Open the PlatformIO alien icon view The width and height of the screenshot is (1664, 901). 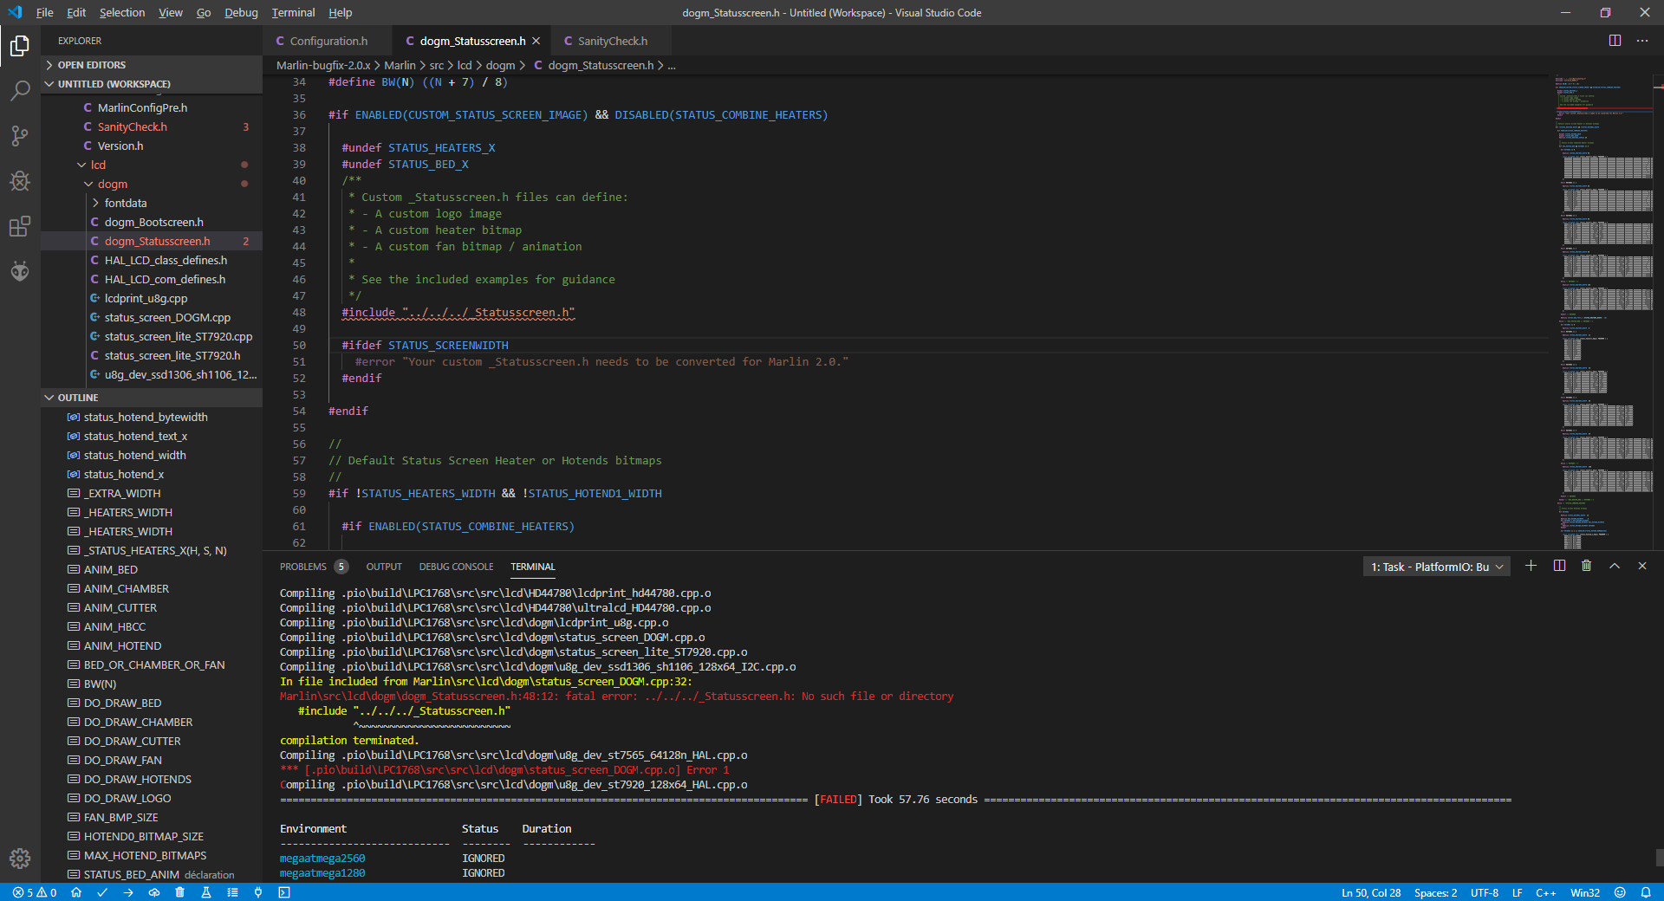pyautogui.click(x=20, y=271)
